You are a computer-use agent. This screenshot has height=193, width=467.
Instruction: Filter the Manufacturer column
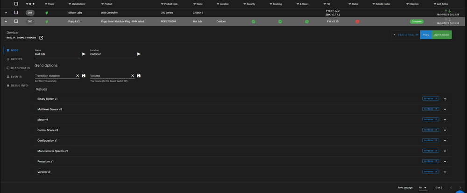point(70,4)
